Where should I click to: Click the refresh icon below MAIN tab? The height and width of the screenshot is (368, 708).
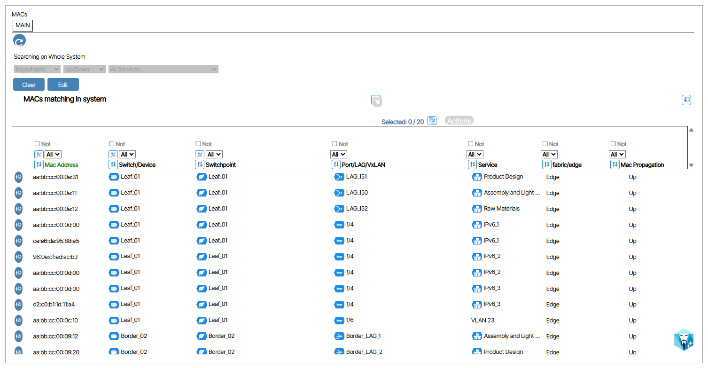19,41
